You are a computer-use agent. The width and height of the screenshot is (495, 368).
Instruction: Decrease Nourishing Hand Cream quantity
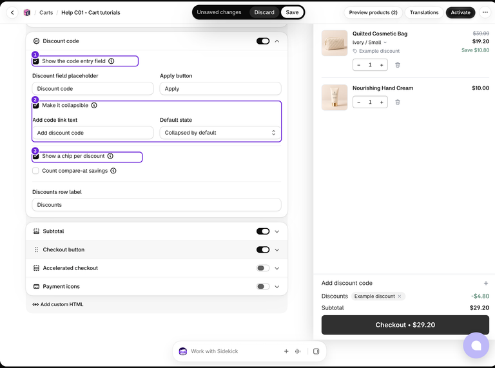tap(358, 102)
